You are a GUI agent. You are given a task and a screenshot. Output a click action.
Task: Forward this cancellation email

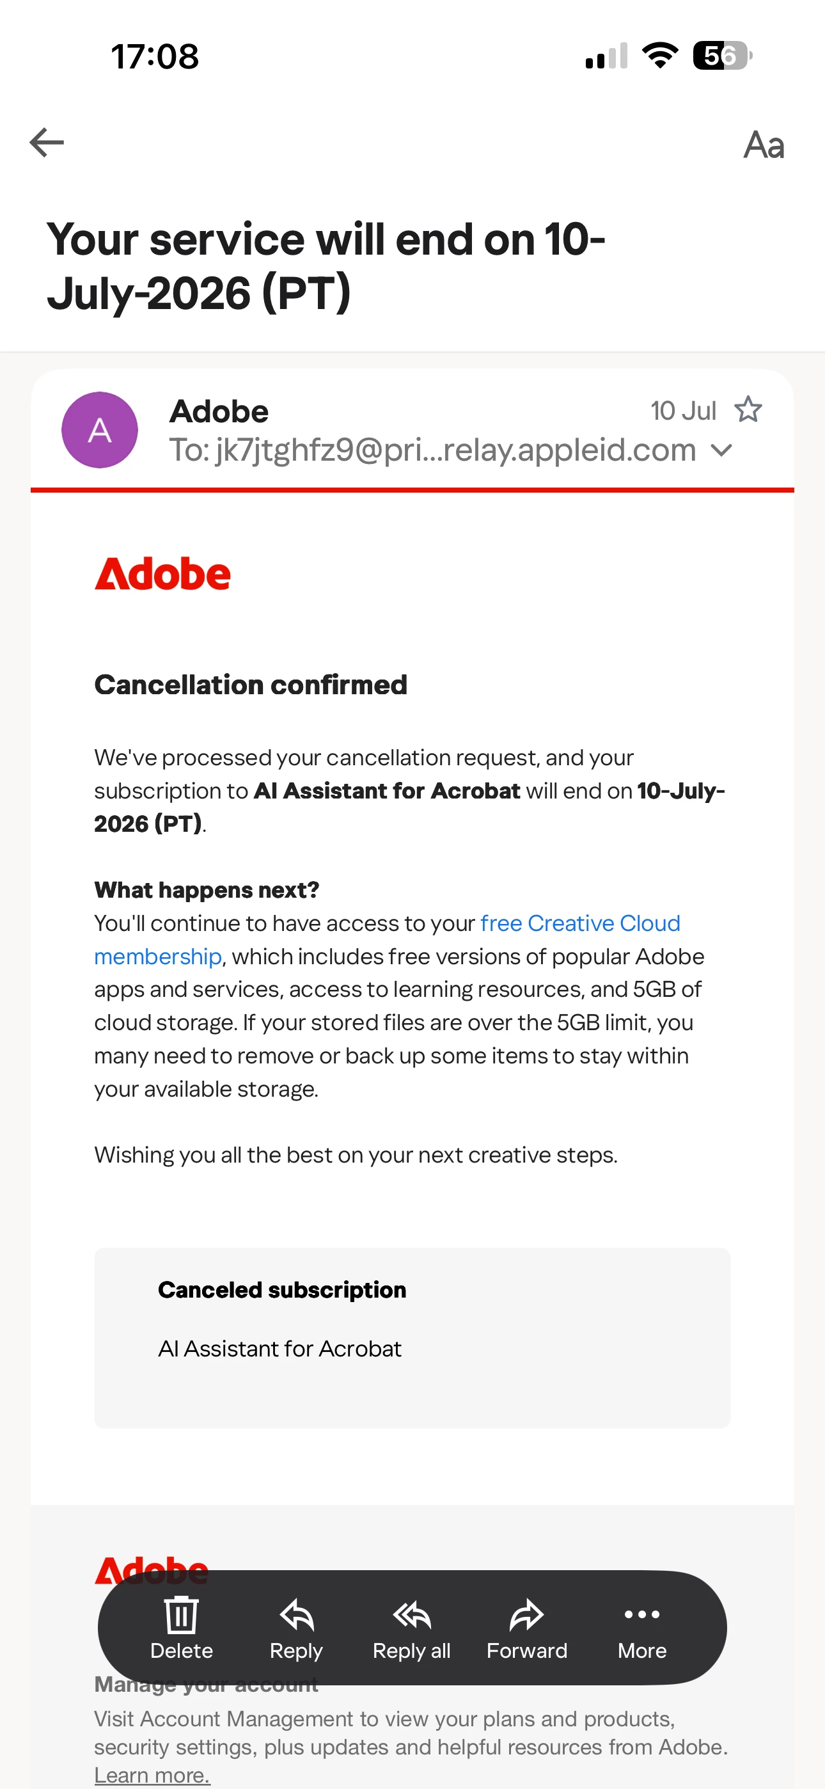coord(526,1628)
